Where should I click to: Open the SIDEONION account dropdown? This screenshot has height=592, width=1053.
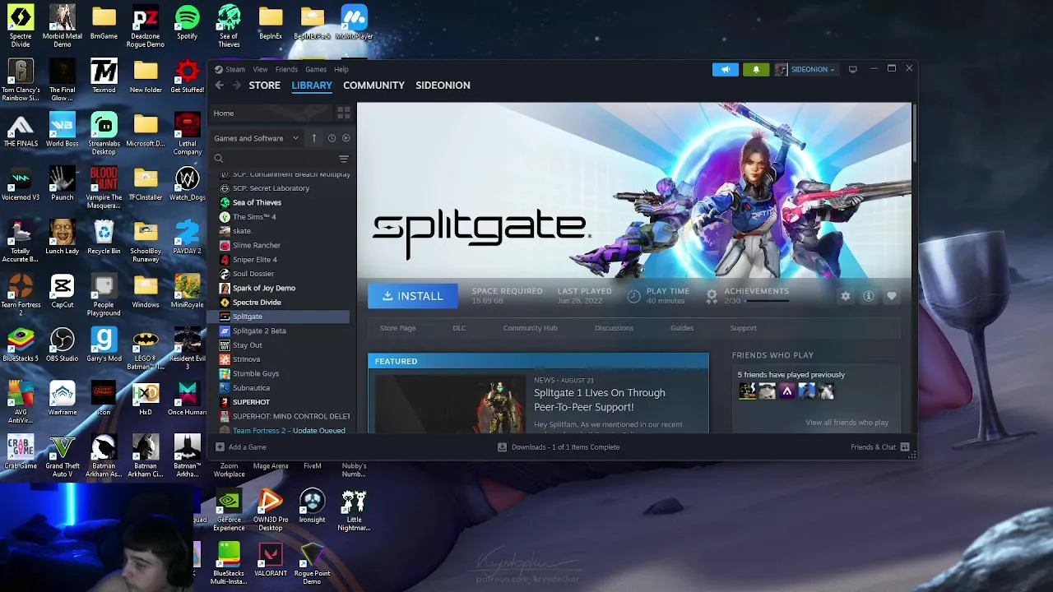(813, 69)
